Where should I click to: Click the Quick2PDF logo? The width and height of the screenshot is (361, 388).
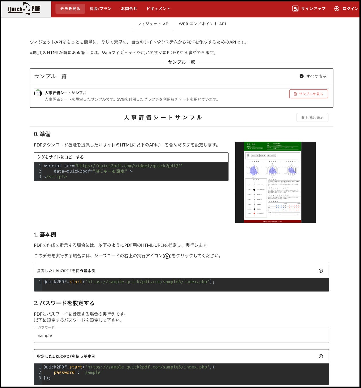click(x=24, y=9)
